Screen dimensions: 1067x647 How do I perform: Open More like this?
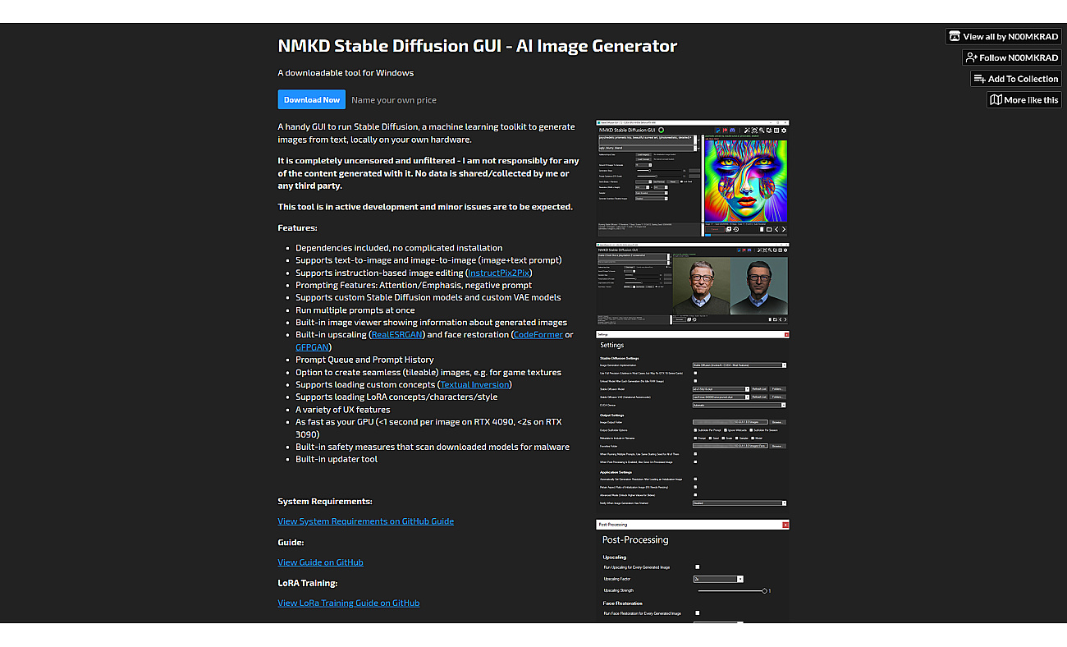coord(1024,100)
